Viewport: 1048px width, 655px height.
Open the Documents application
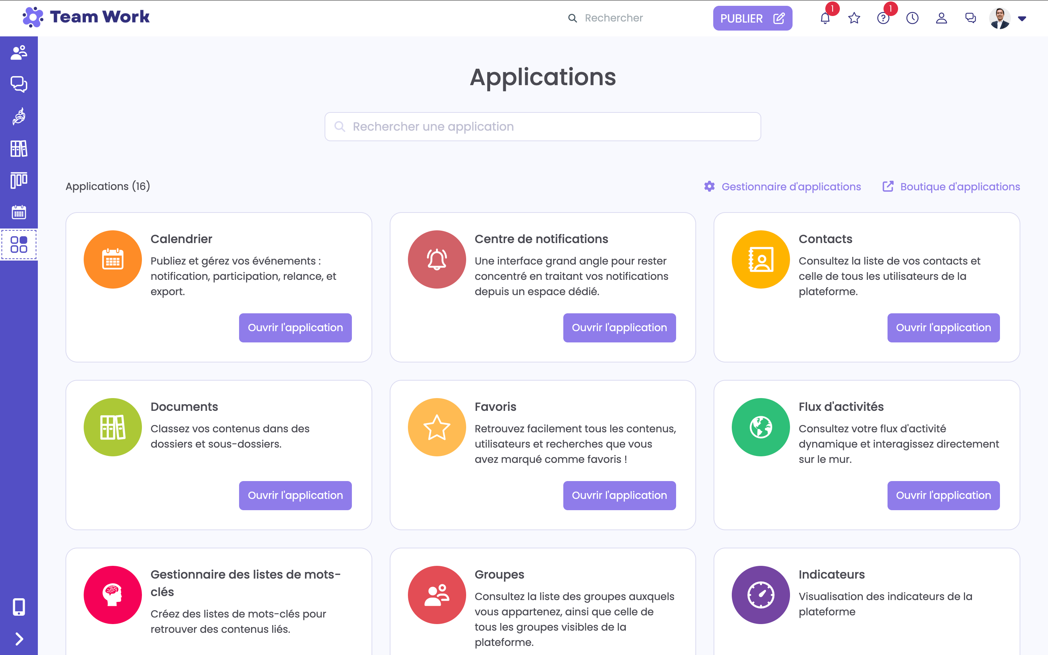pyautogui.click(x=295, y=495)
